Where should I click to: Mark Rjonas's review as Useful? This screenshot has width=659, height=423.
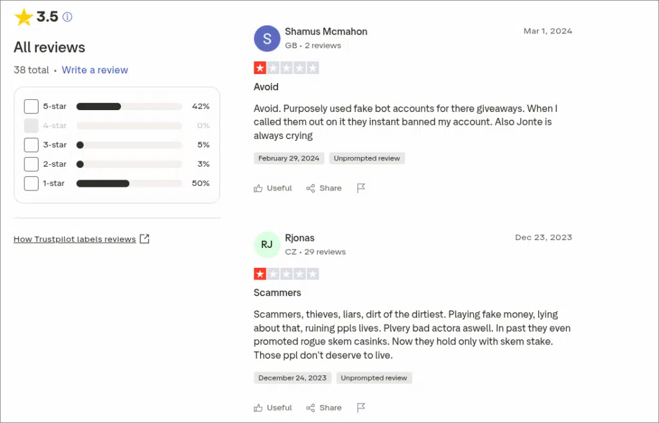pos(273,408)
